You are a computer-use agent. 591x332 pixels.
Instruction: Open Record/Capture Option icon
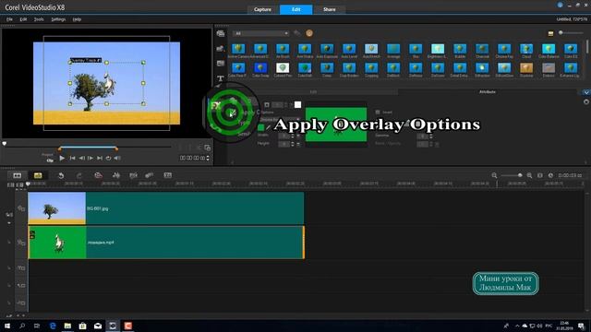[x=98, y=175]
